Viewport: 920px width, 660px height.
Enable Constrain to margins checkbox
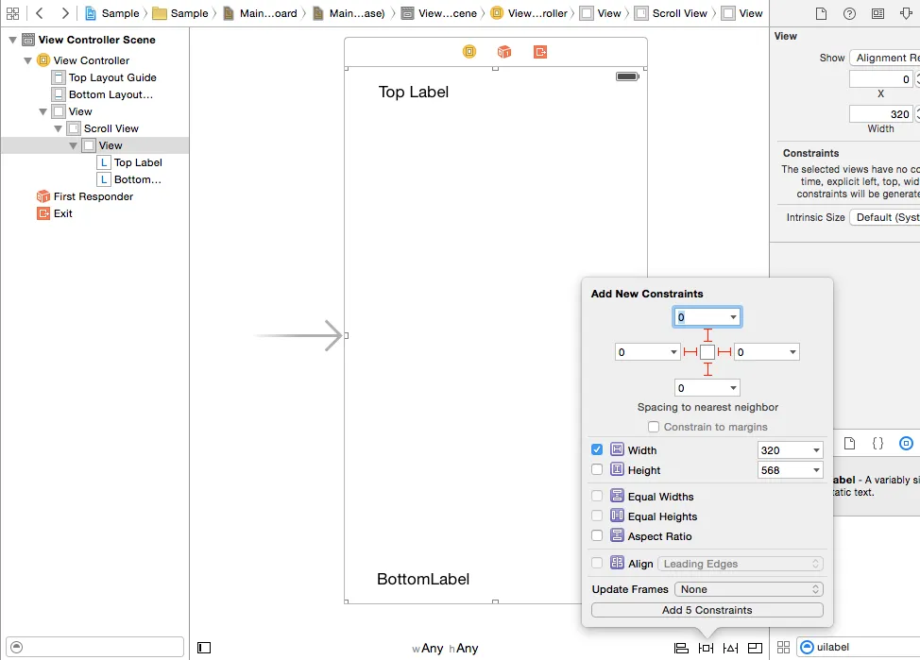[653, 427]
